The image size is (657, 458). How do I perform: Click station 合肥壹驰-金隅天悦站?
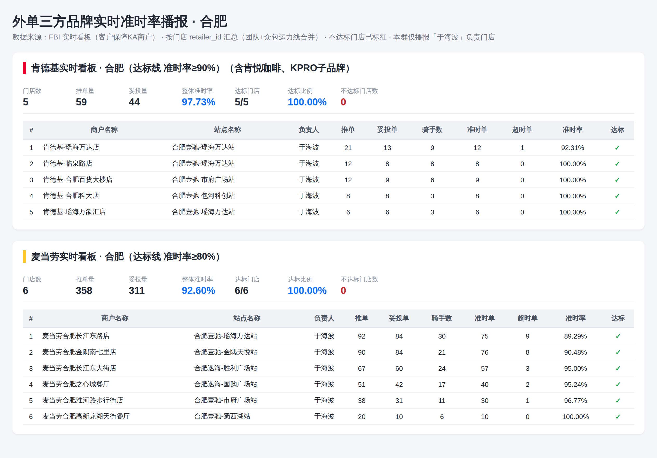pos(226,352)
